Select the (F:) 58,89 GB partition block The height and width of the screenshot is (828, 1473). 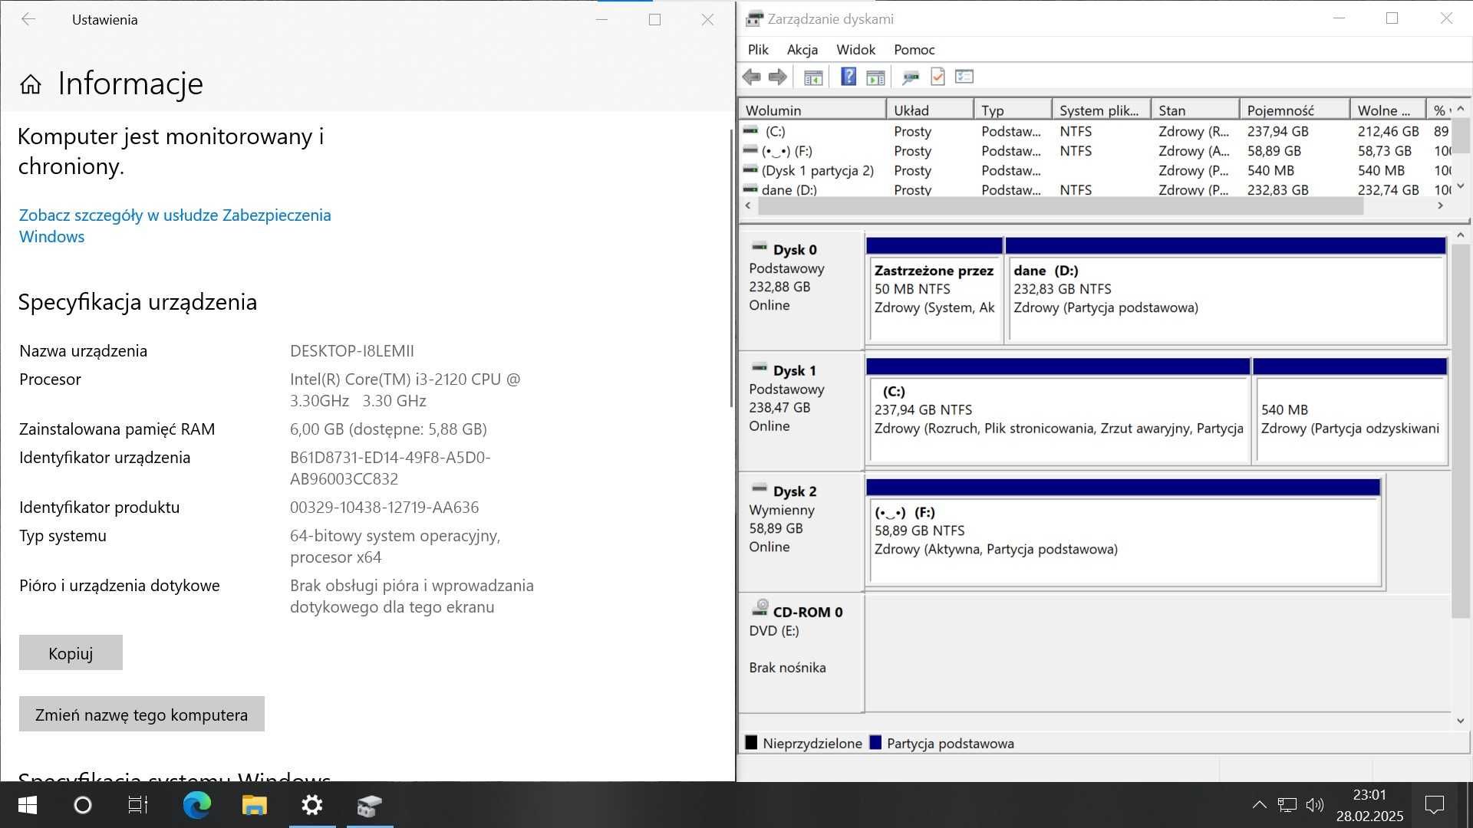point(1124,533)
